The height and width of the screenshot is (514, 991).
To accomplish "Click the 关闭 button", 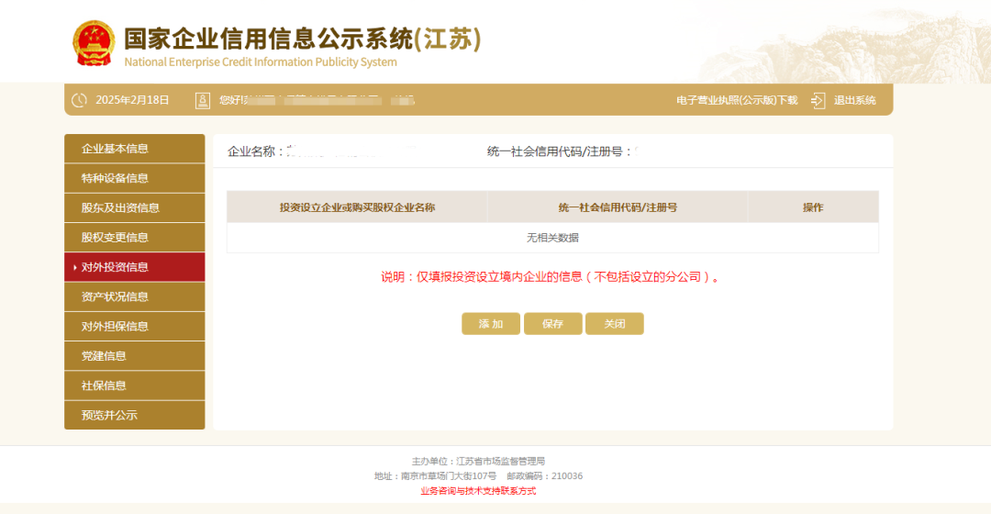I will (x=614, y=324).
